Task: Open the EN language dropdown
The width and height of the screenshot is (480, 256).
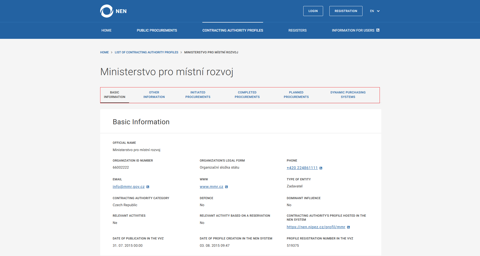Action: [x=375, y=11]
